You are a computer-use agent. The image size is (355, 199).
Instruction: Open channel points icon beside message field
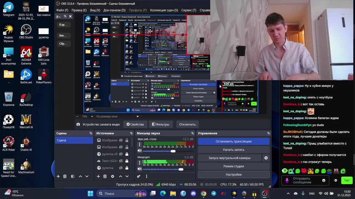click(287, 180)
